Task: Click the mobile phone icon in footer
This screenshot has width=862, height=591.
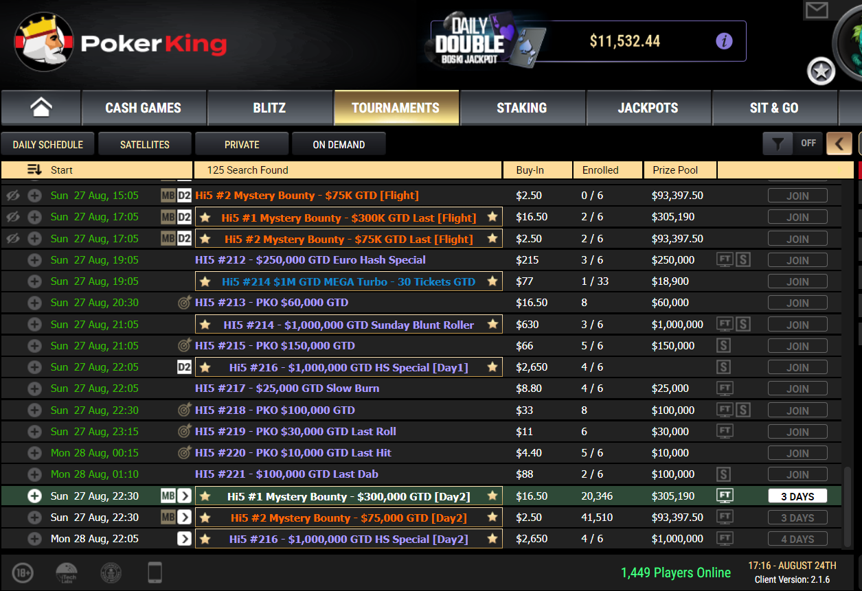Action: pos(155,572)
